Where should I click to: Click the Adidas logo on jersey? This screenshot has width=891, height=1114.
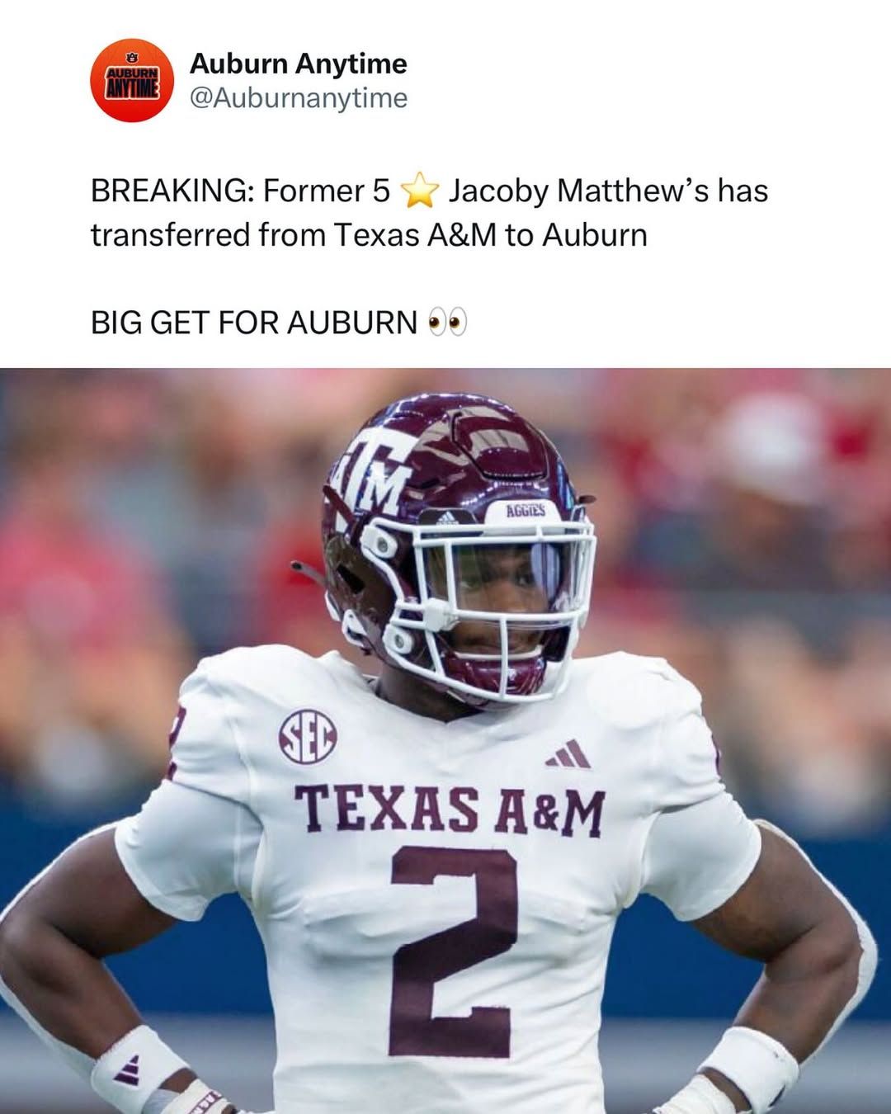(x=568, y=754)
